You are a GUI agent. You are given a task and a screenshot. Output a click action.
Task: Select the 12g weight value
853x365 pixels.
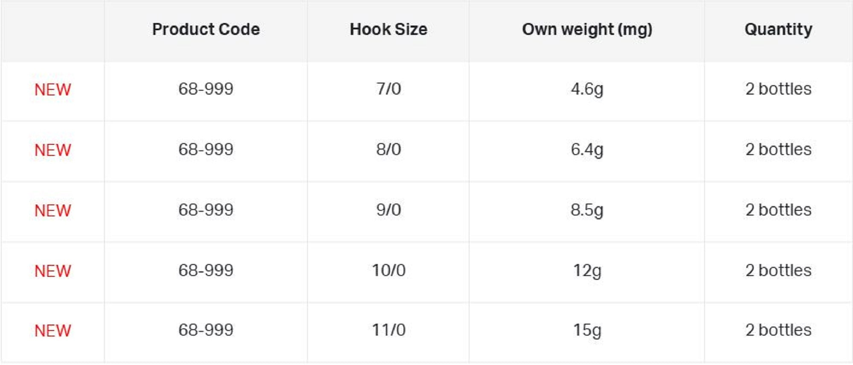coord(587,270)
